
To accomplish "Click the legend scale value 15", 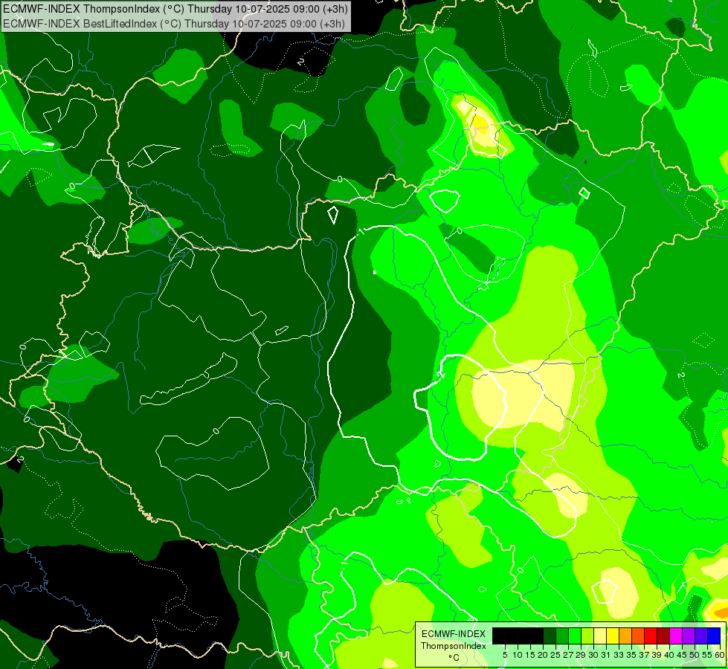I will point(530,655).
